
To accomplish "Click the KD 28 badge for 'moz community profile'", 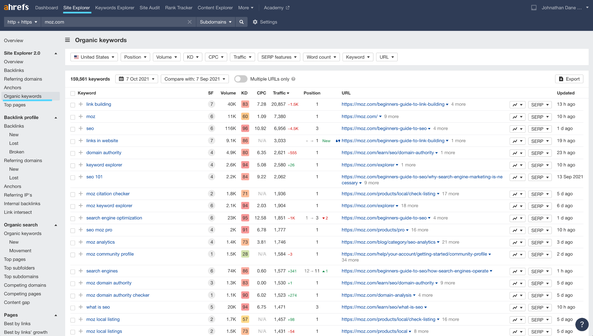I will point(245,254).
